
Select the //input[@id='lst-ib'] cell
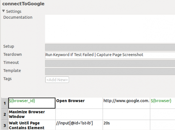pyautogui.click(x=79, y=125)
